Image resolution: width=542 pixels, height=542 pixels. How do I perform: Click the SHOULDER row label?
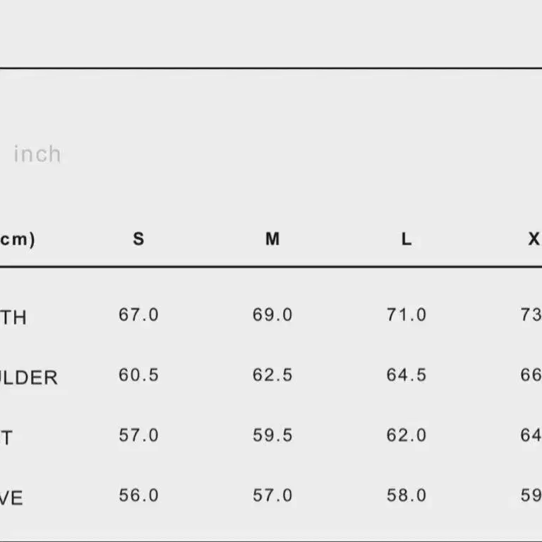coord(29,378)
